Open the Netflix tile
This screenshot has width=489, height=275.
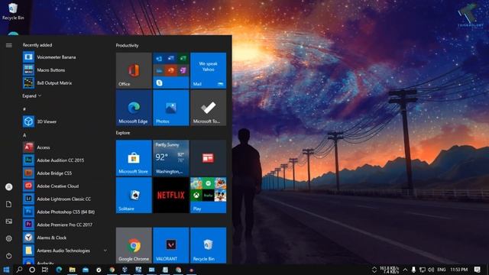(171, 196)
